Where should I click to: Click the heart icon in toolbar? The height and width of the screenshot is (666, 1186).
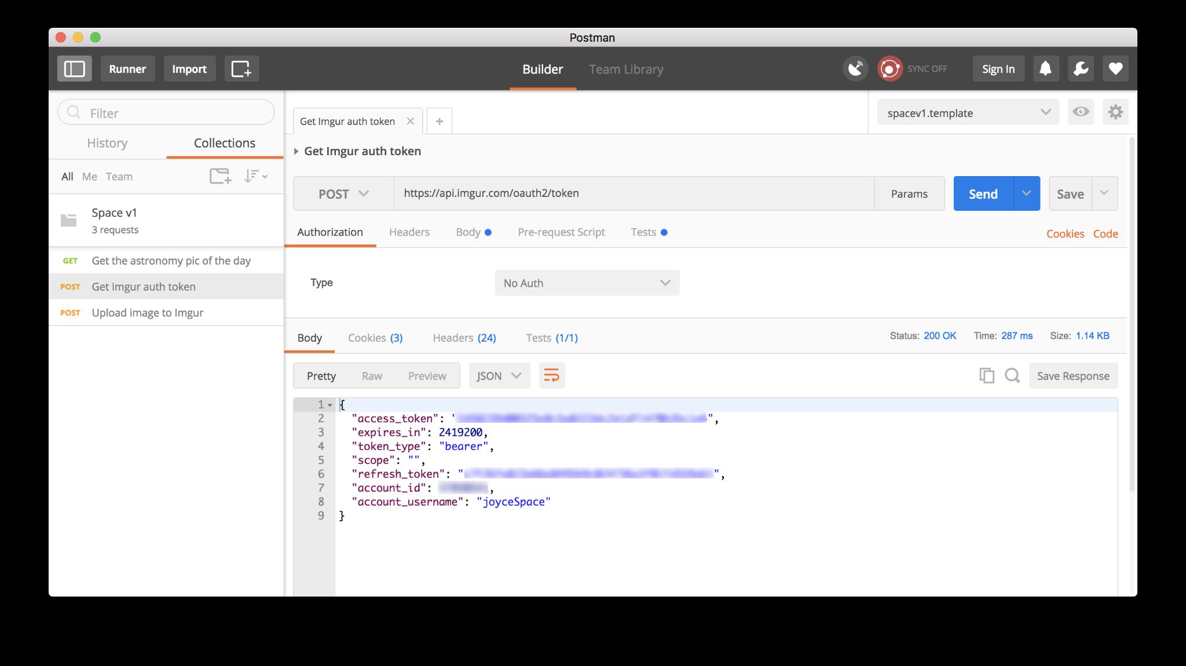click(x=1115, y=69)
